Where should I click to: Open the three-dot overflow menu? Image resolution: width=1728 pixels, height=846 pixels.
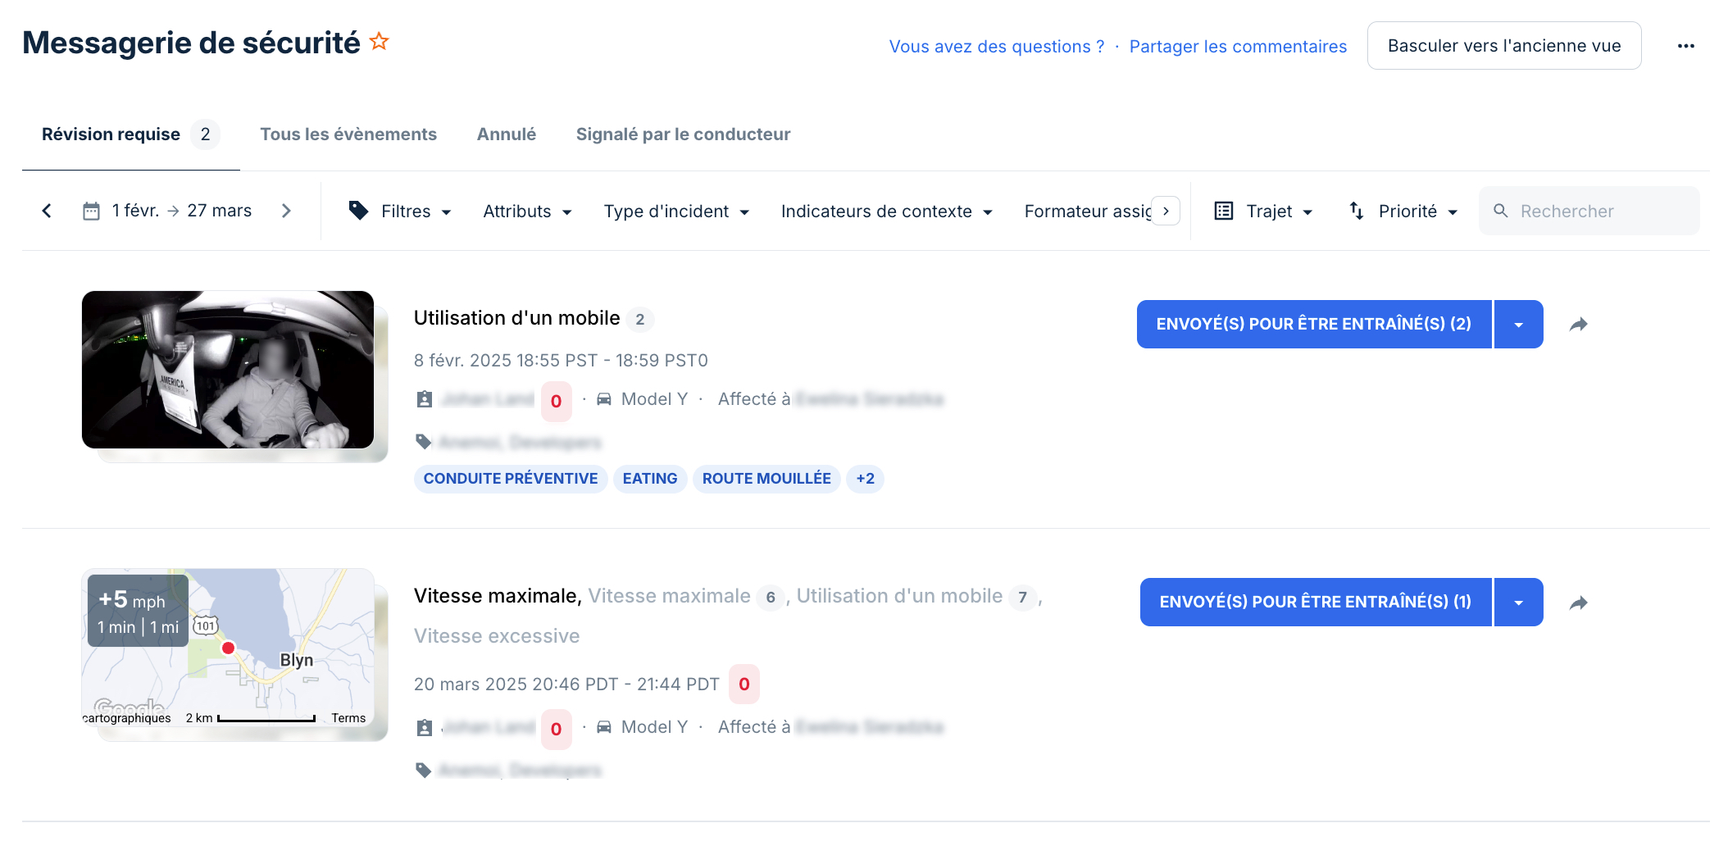coord(1686,46)
